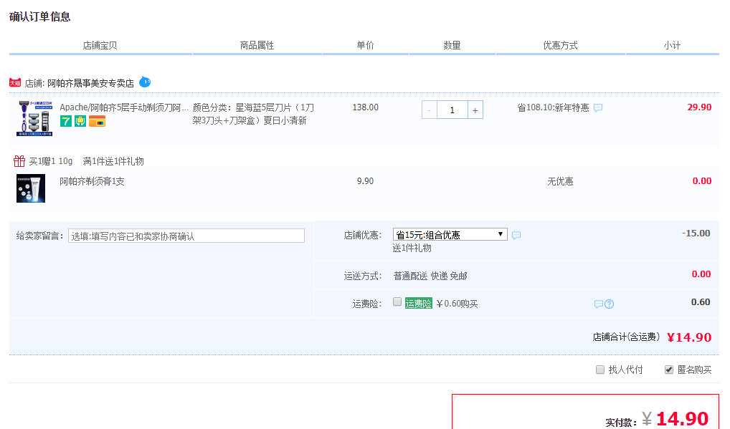Open the Apache razor product thumbnail

point(34,118)
